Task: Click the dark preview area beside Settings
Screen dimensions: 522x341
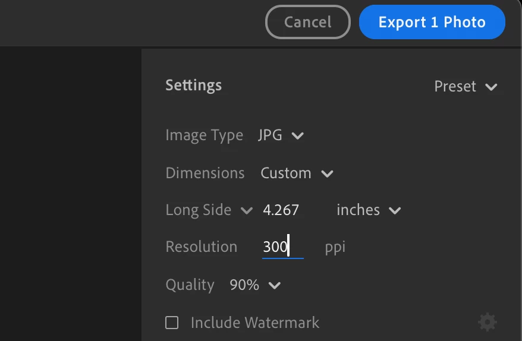Action: [70, 190]
